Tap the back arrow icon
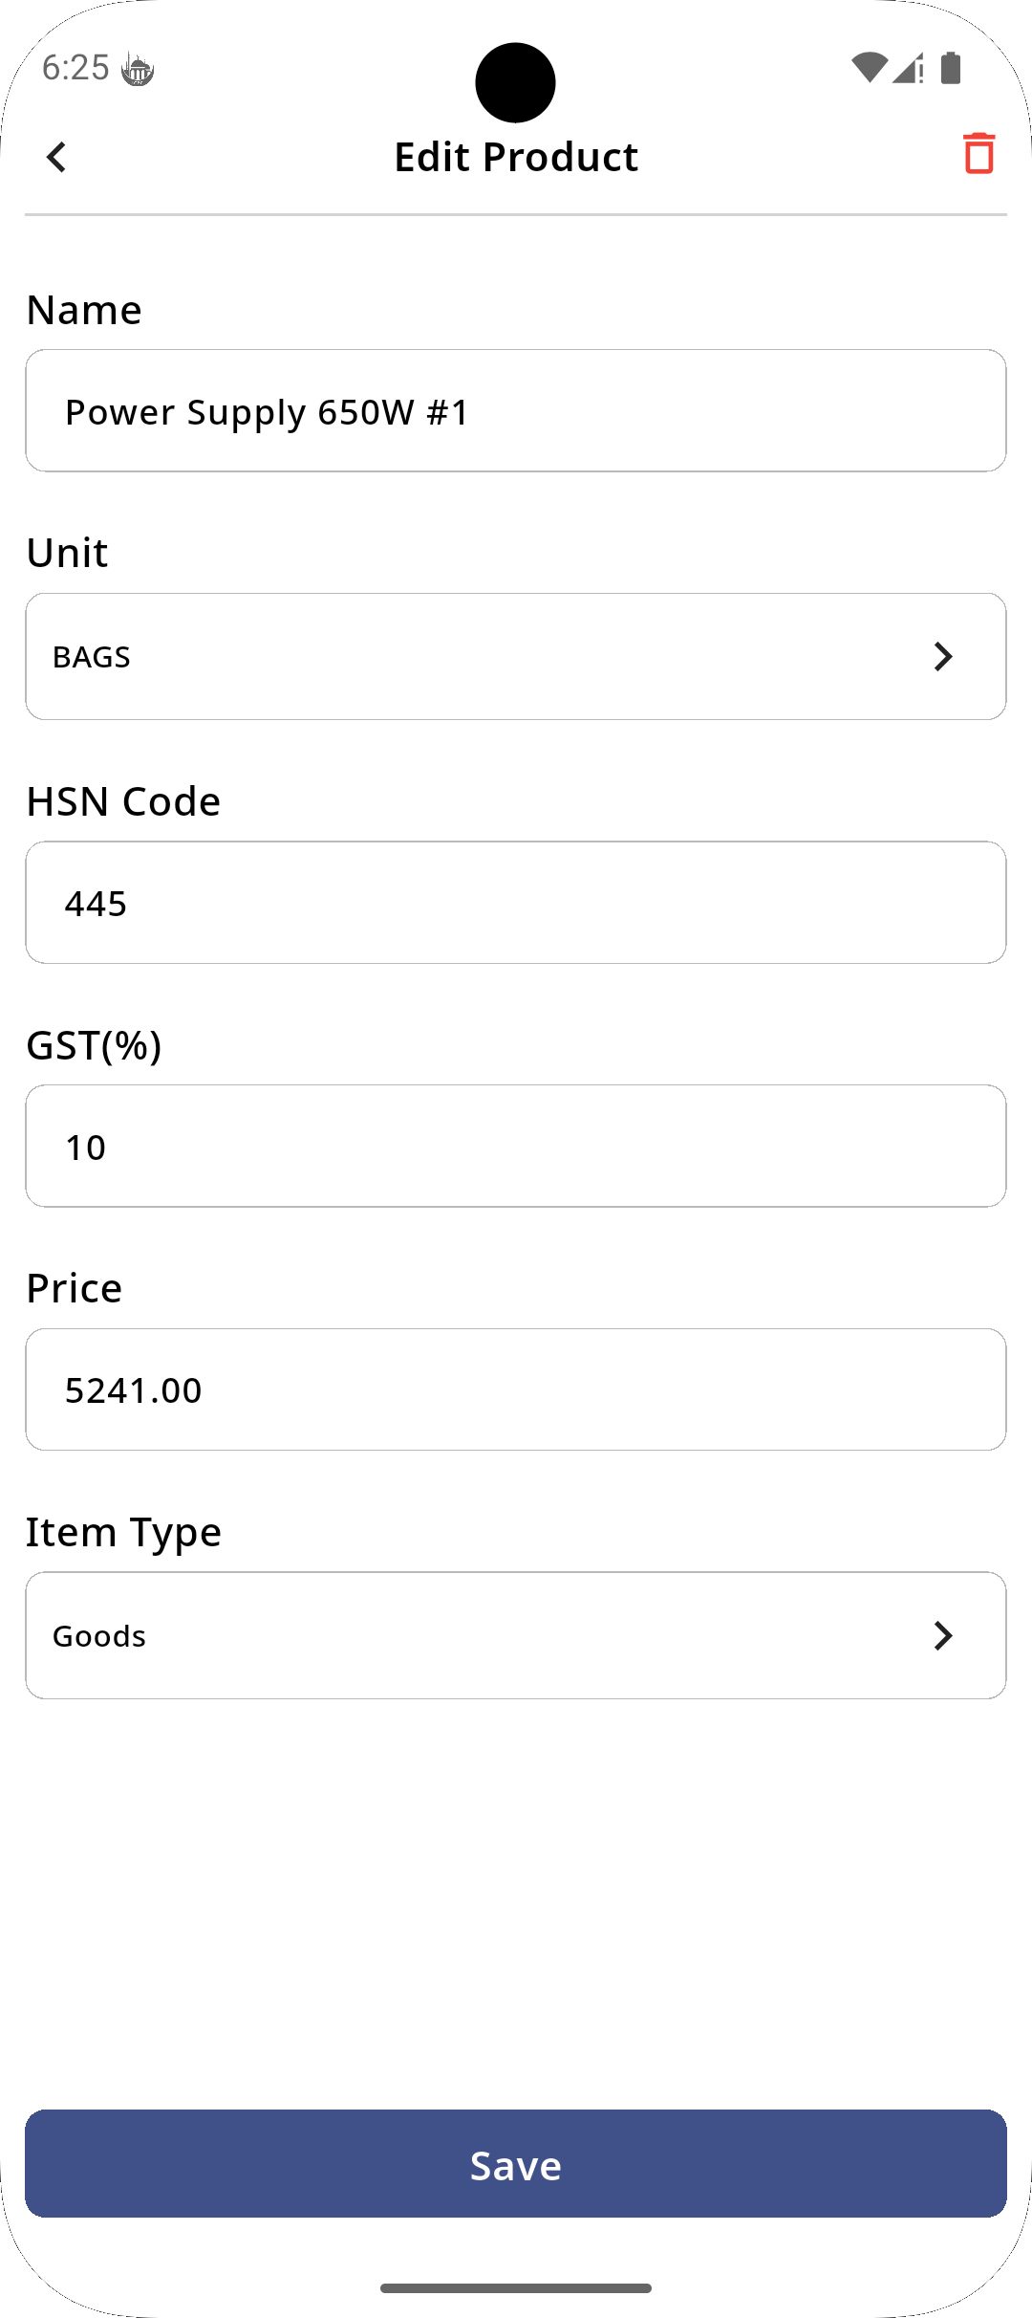The height and width of the screenshot is (2318, 1032). [56, 157]
